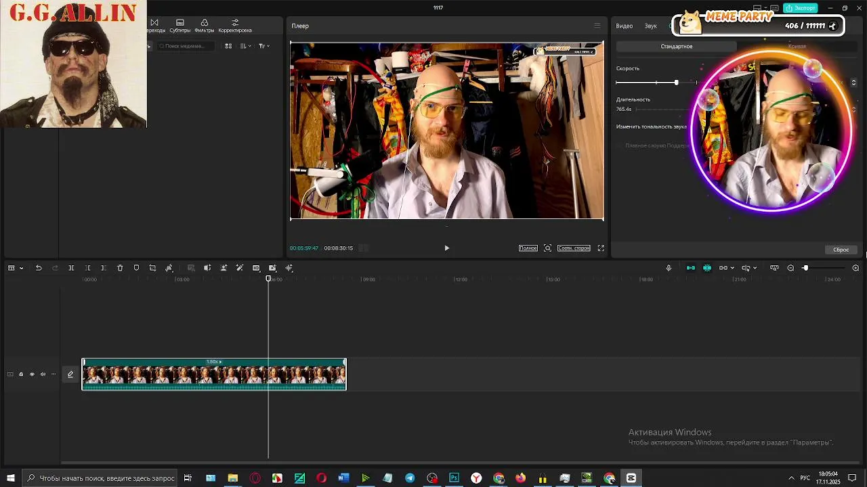The height and width of the screenshot is (487, 867).
Task: Open Word from the Windows taskbar
Action: point(343,478)
